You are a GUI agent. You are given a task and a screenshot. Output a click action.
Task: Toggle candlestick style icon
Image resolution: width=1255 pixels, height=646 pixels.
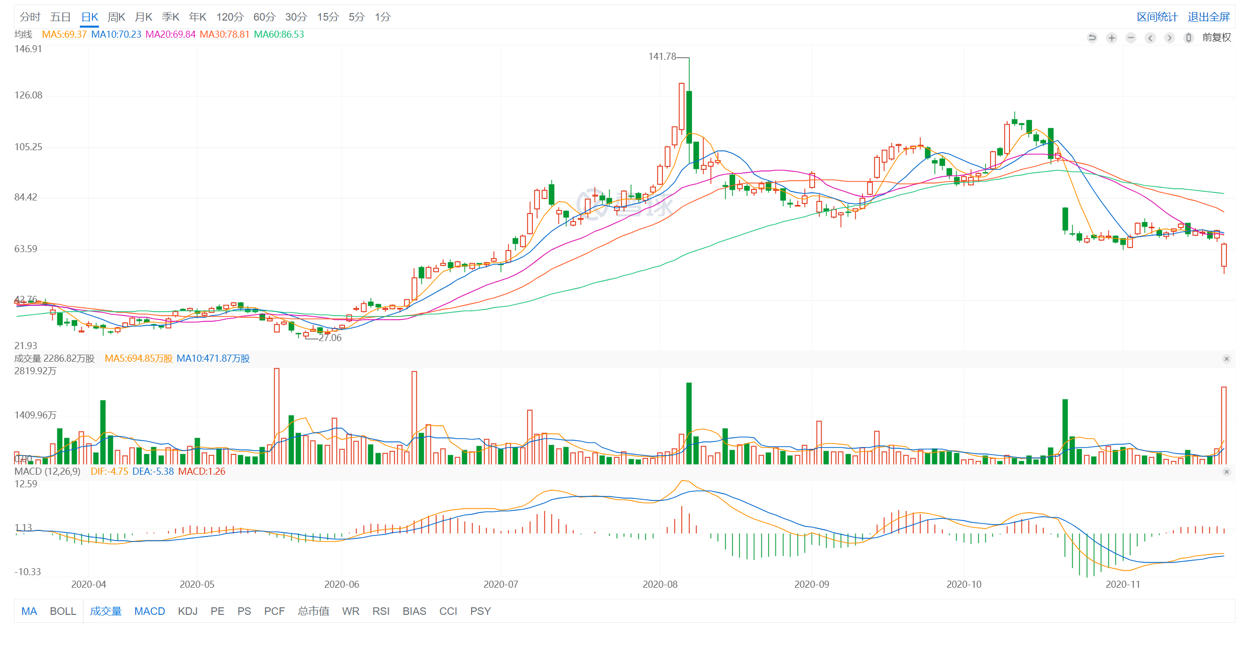click(x=1188, y=38)
